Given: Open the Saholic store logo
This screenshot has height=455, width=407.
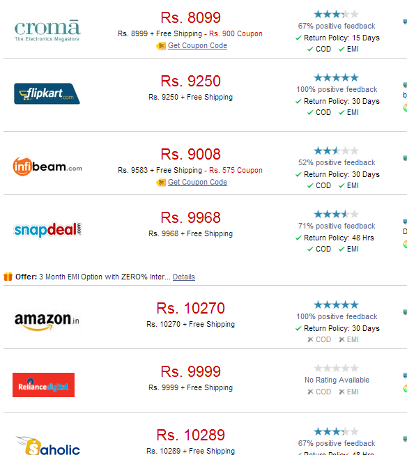Looking at the screenshot, I should point(48,445).
